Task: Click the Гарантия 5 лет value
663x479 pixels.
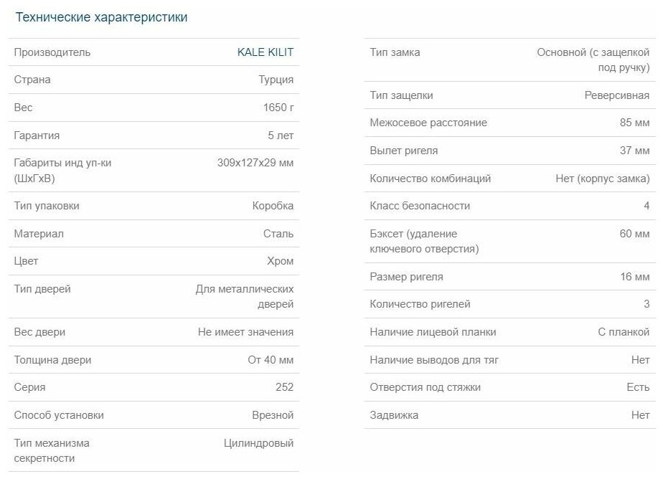Action: (x=281, y=136)
